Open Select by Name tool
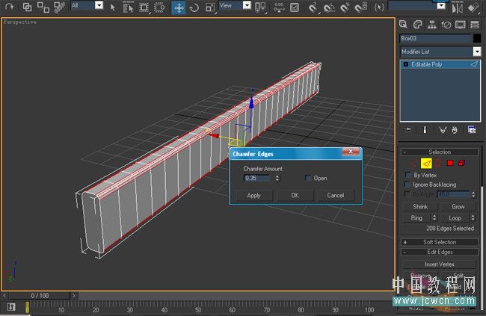This screenshot has height=316, width=486. tap(128, 7)
